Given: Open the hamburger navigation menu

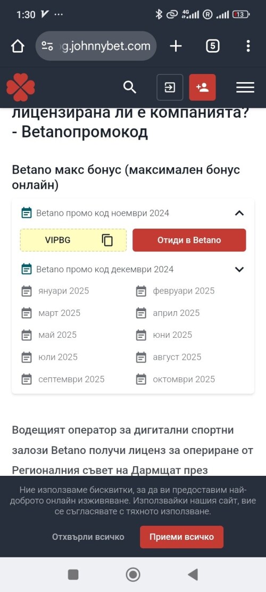Looking at the screenshot, I should tap(245, 87).
